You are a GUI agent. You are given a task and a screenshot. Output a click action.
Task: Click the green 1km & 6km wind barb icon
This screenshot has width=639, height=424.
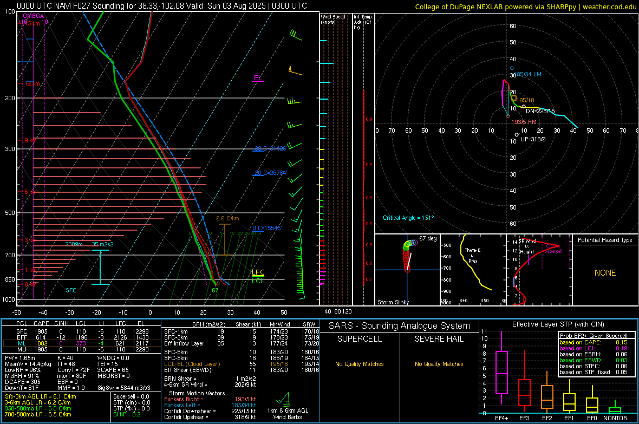[283, 399]
